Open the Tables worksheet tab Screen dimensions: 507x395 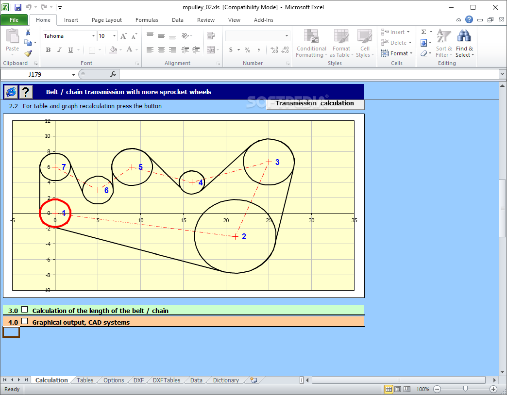[85, 380]
